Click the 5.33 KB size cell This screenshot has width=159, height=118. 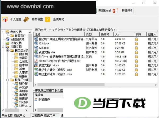119,52
